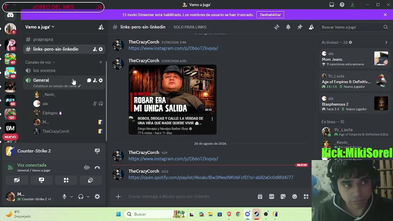Play the ROBAR ERA MI UNICA SALIDA video
Viewport: 393px width, 221px height.
pyautogui.click(x=173, y=89)
